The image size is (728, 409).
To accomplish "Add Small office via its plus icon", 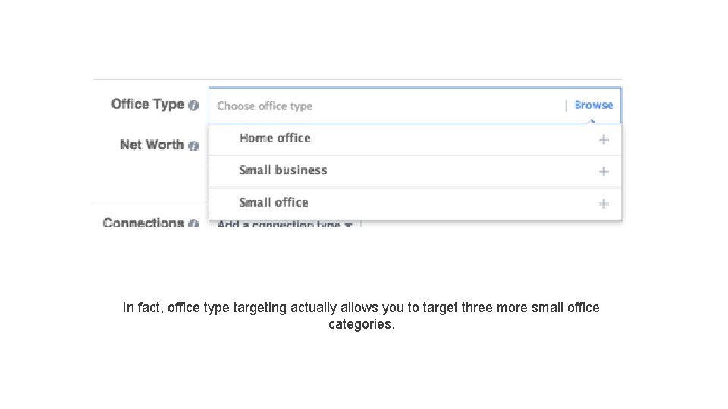I will (604, 204).
